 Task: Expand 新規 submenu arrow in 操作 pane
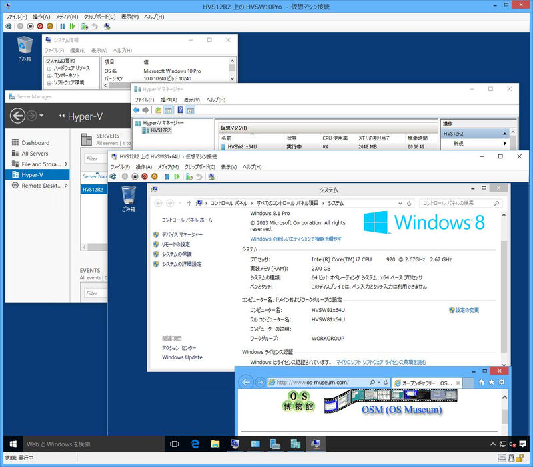(x=505, y=144)
